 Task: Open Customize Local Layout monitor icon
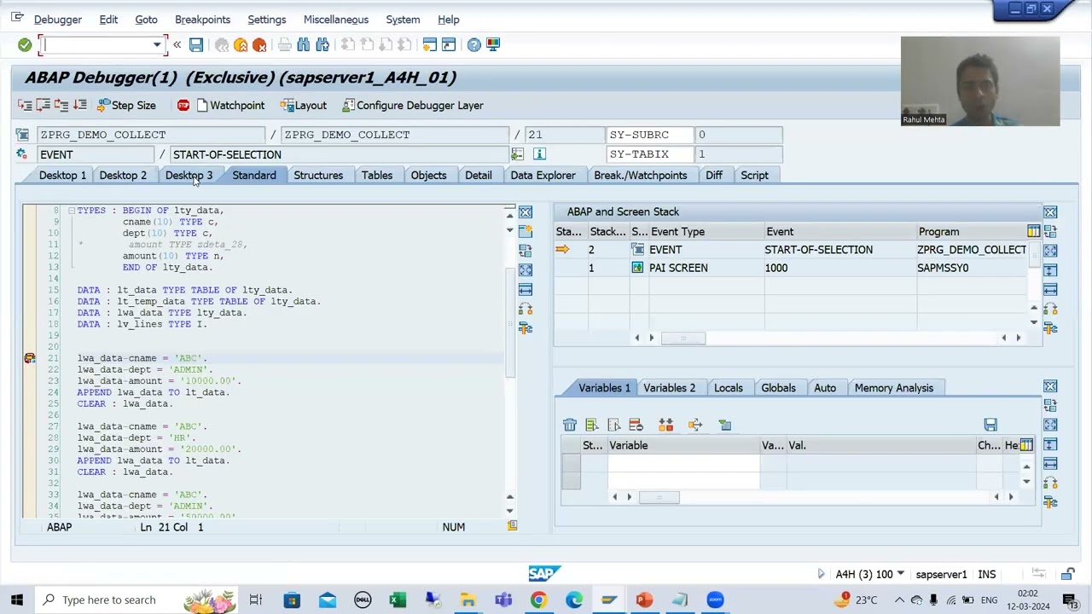coord(493,44)
